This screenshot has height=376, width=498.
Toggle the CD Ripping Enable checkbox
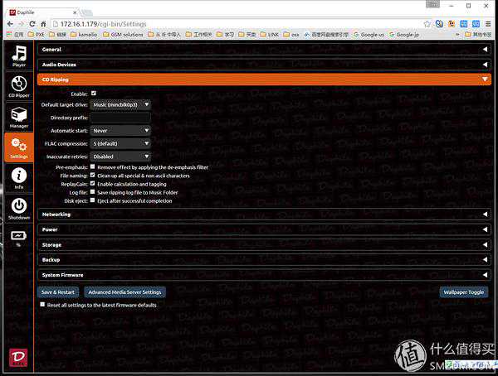pos(94,94)
